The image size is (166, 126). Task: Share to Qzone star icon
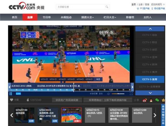[163, 100]
